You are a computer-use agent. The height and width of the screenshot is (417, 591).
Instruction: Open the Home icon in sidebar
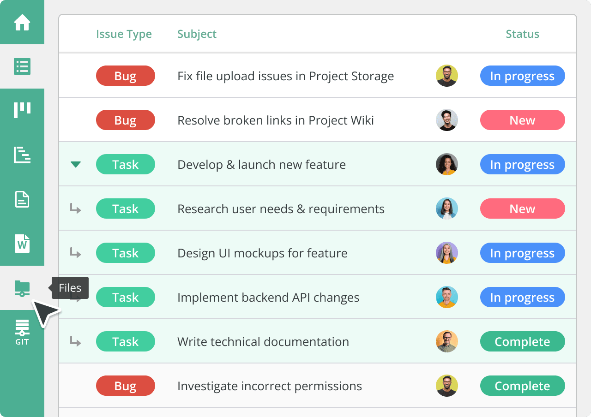point(22,22)
